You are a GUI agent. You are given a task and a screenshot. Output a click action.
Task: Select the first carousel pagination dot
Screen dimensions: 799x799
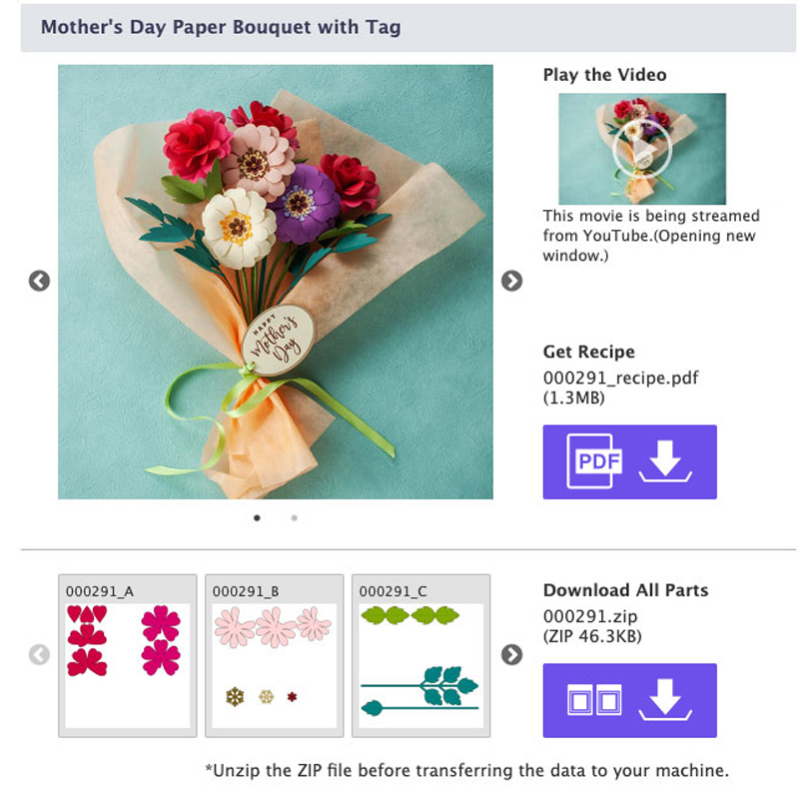[x=257, y=518]
